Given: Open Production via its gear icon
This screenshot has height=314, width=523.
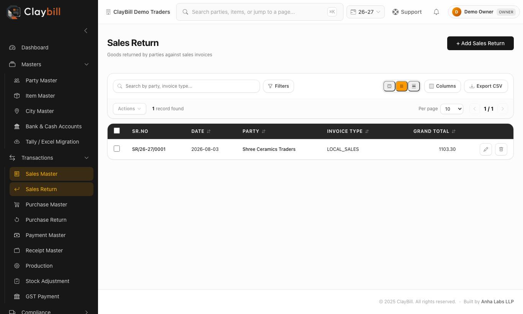Looking at the screenshot, I should coord(17,266).
